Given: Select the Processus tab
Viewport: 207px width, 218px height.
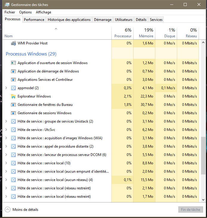Looking at the screenshot, I should [13, 19].
